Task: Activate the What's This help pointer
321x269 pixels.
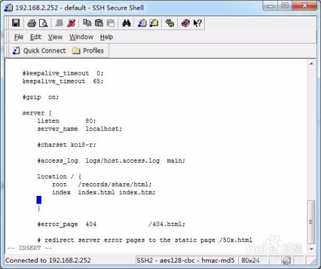Action: (x=197, y=23)
